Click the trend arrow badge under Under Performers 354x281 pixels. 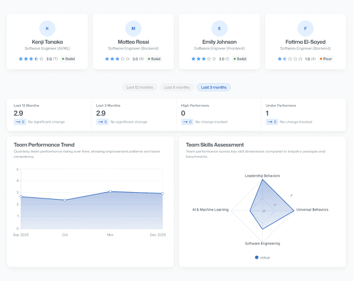tap(271, 122)
